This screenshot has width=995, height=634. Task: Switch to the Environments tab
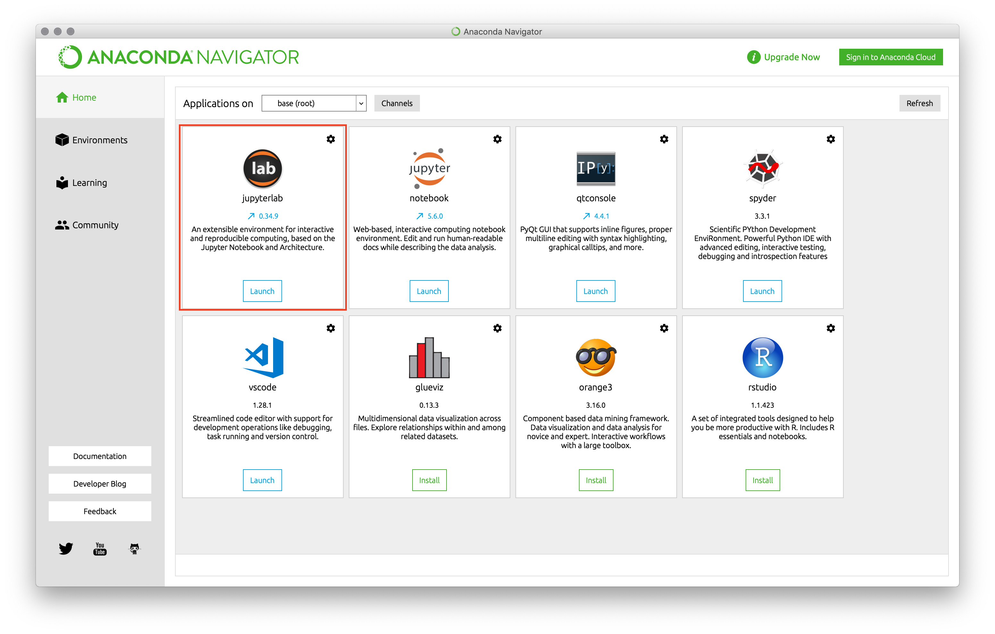tap(100, 140)
